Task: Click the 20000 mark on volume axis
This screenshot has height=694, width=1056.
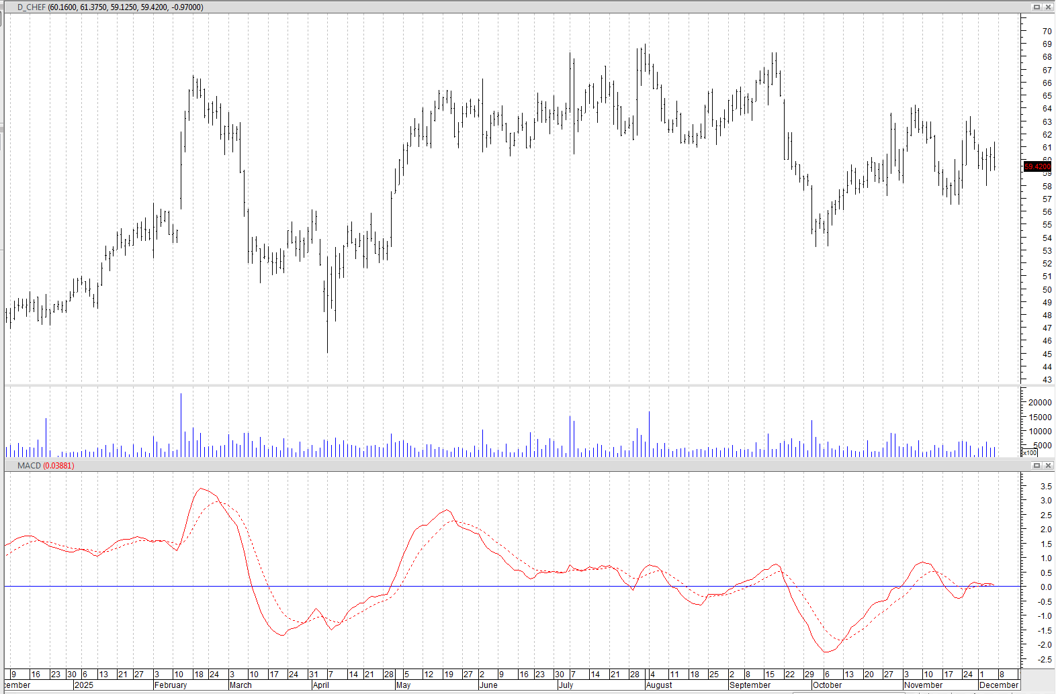Action: point(1040,403)
